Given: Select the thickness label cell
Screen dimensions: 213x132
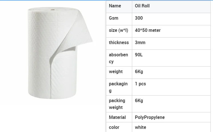Looking at the screenshot, I should click(119, 44).
